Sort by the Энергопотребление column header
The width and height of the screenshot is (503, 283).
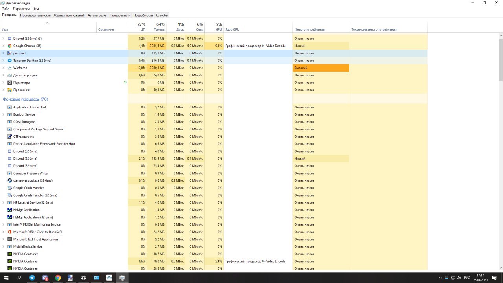[x=321, y=27]
